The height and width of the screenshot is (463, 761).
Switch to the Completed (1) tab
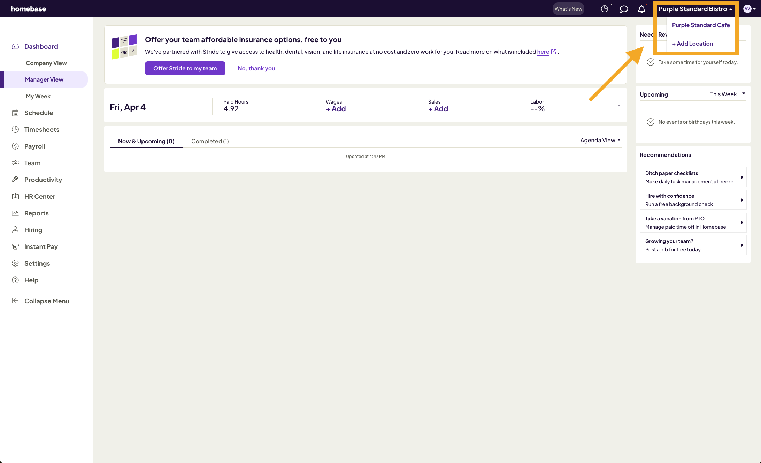(210, 141)
